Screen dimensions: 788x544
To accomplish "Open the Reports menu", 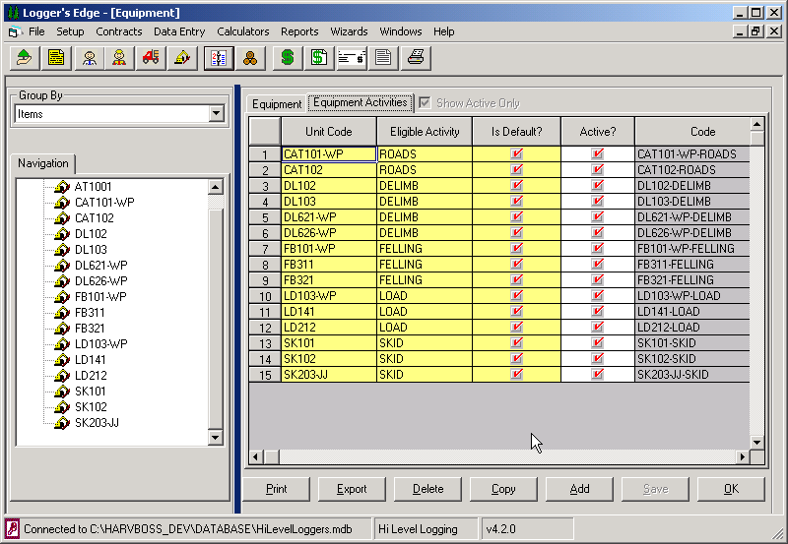I will click(299, 31).
